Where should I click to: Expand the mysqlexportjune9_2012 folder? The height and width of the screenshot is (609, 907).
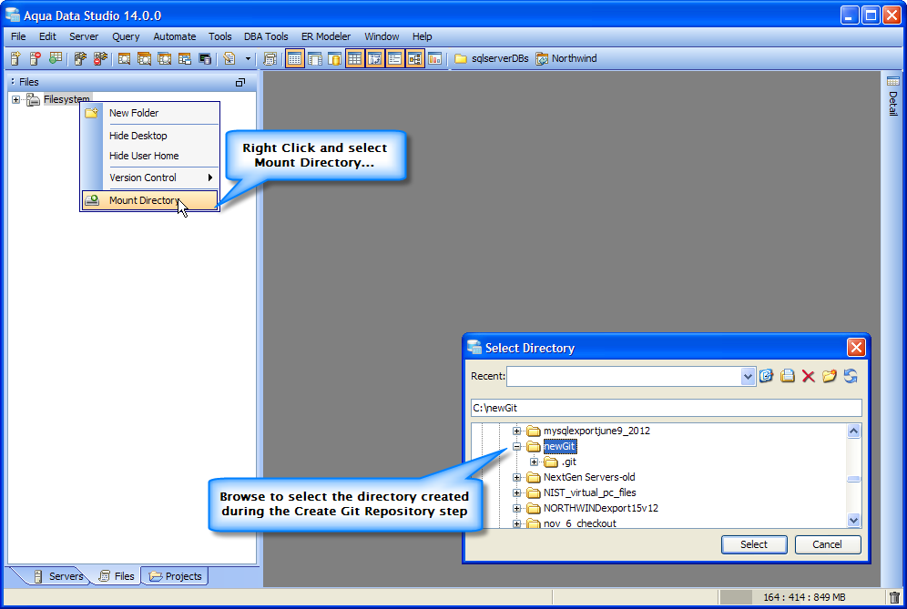(x=516, y=431)
